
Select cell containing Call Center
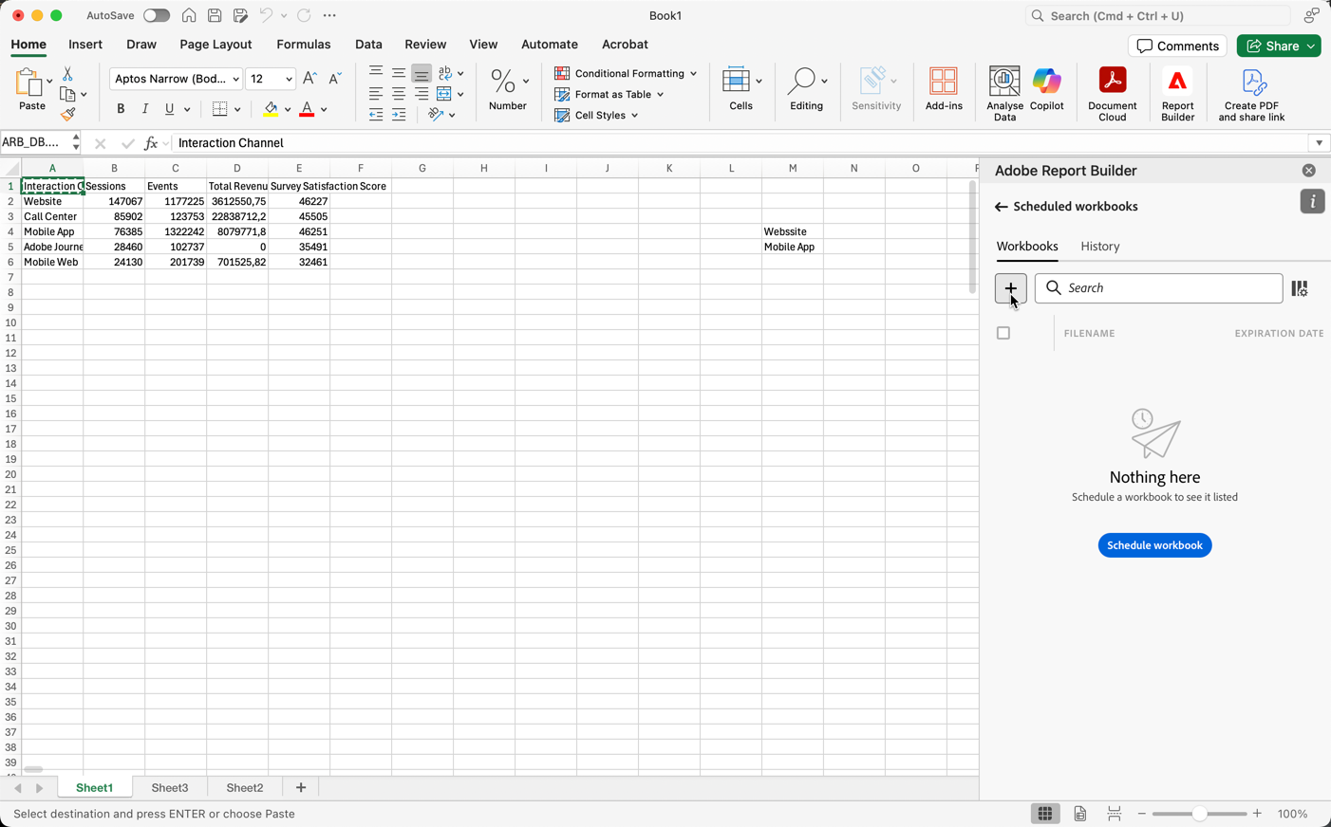52,216
